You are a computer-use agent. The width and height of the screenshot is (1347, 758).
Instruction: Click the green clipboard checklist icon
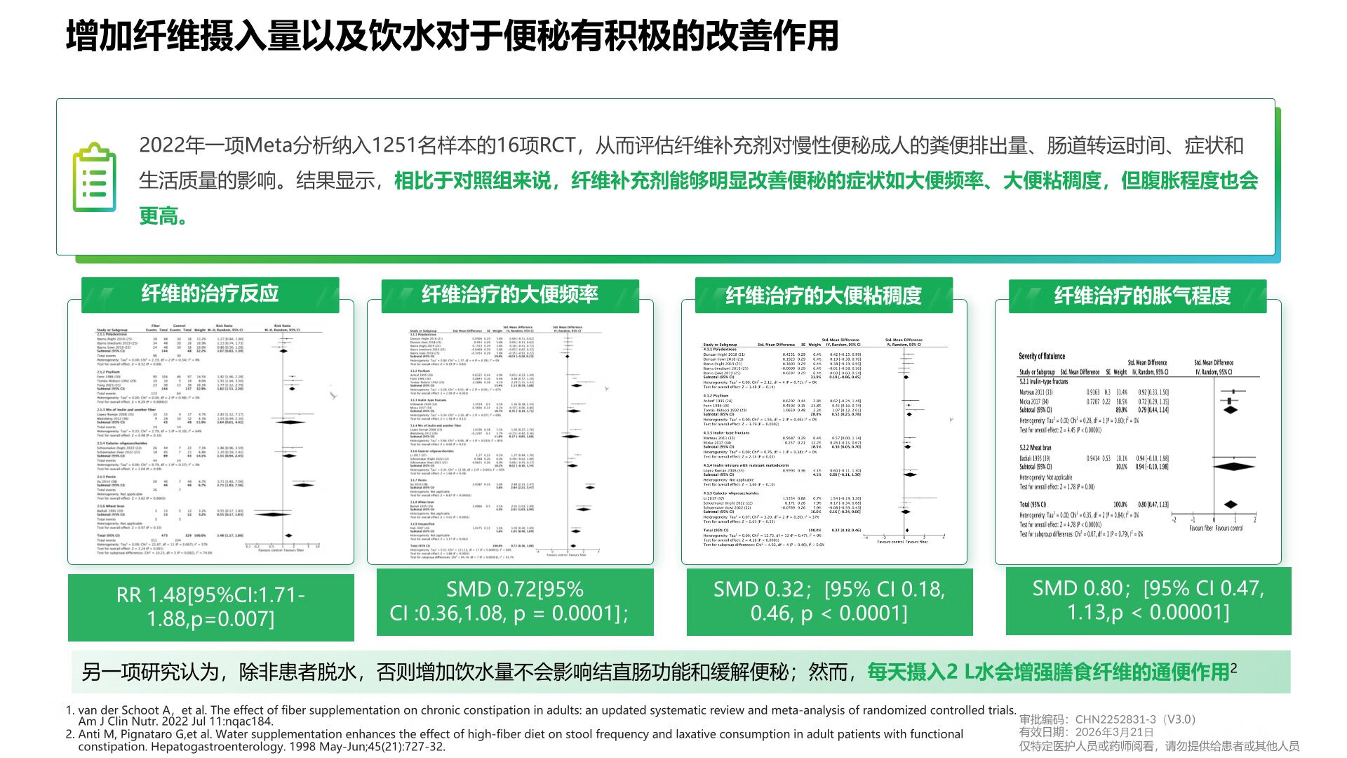pyautogui.click(x=94, y=178)
